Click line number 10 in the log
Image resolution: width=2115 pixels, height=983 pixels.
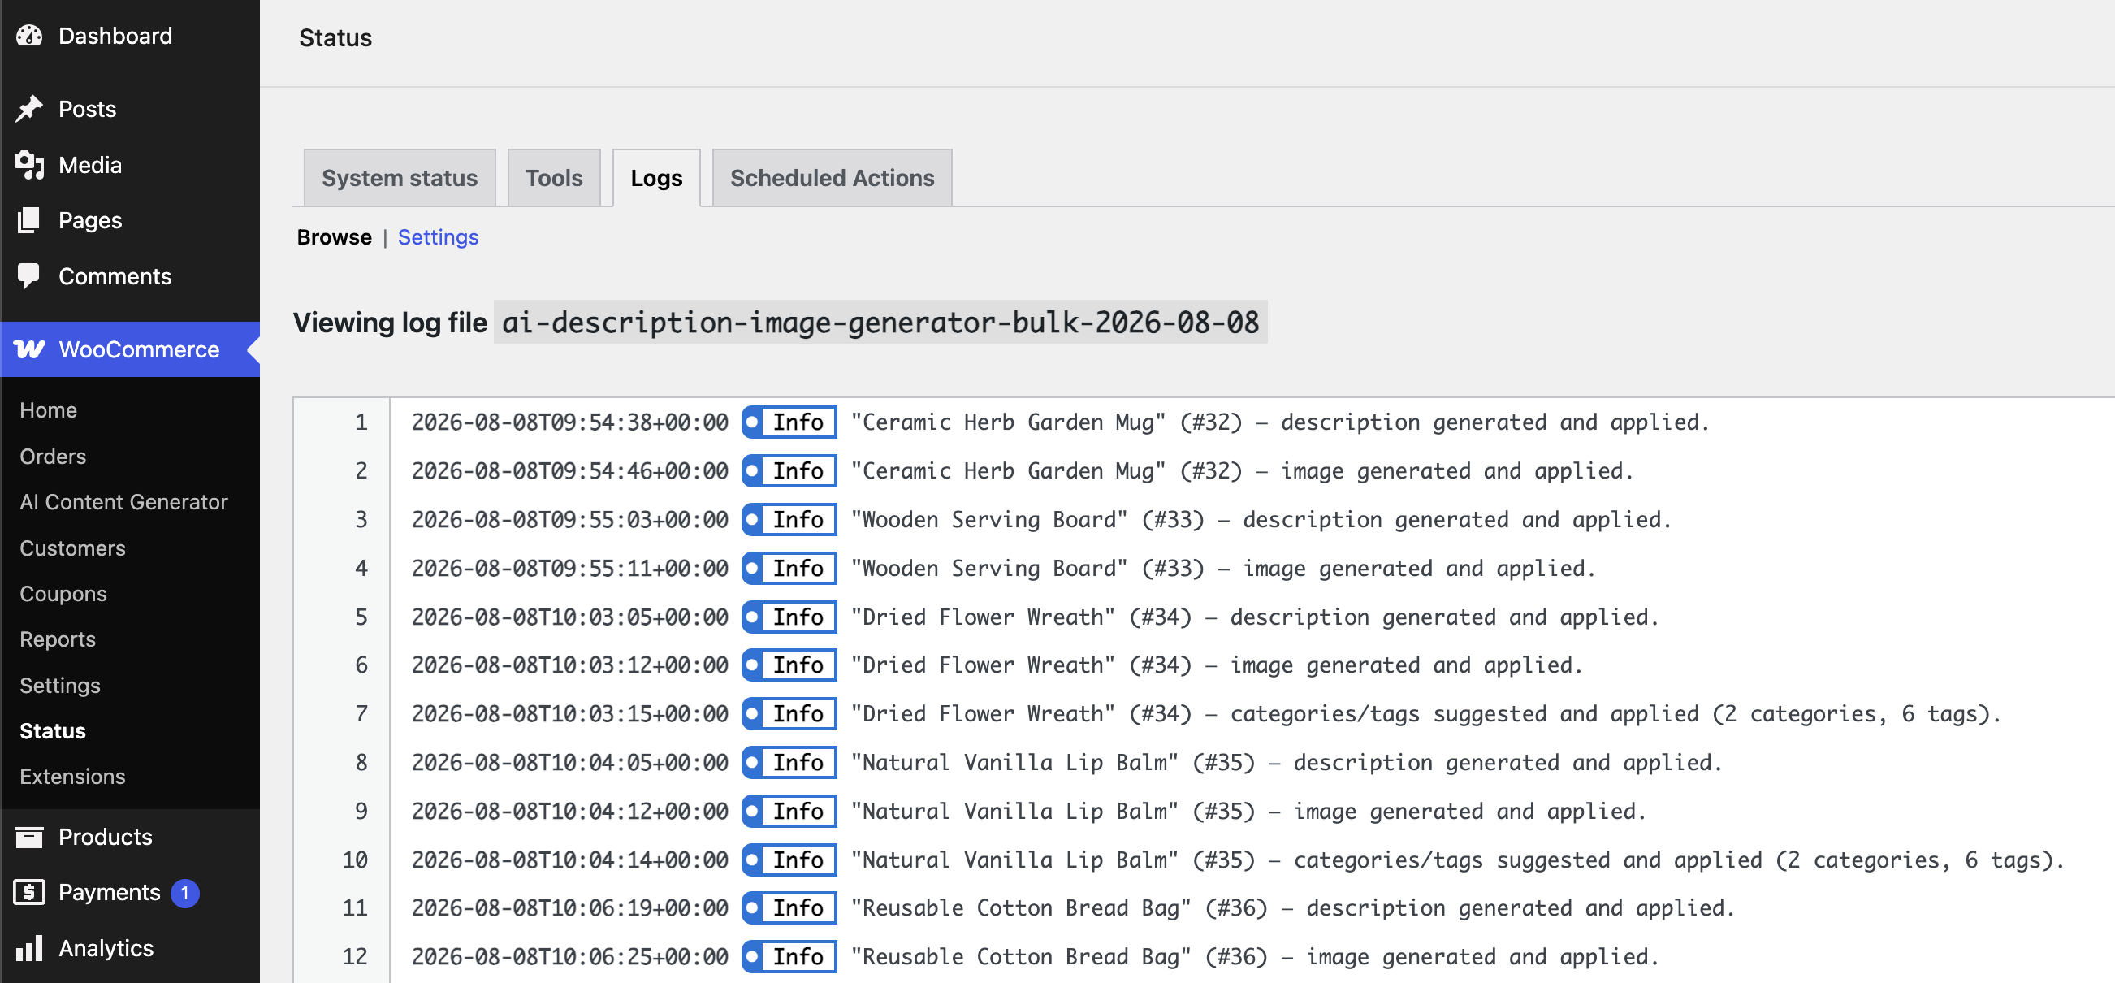(x=355, y=860)
